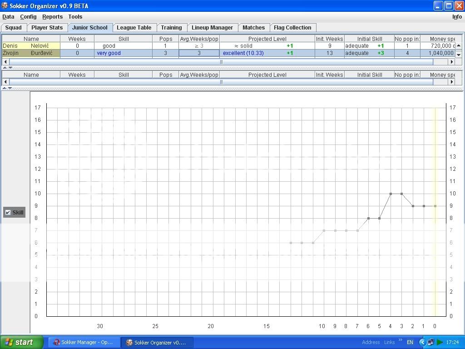
Task: Sort the juniors table by the Name header
Action: click(x=31, y=39)
